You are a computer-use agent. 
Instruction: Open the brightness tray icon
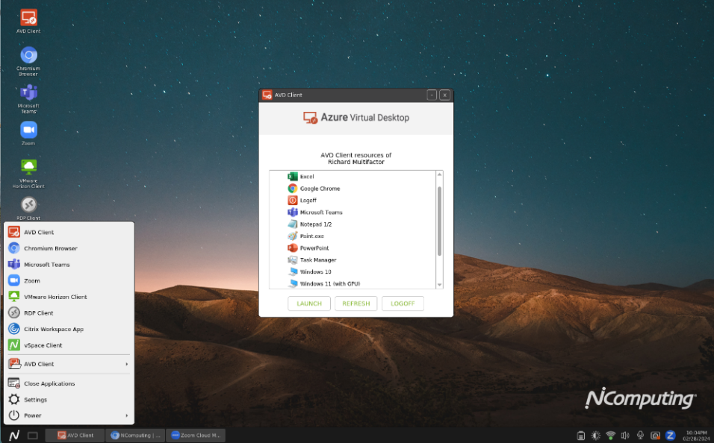click(x=595, y=436)
